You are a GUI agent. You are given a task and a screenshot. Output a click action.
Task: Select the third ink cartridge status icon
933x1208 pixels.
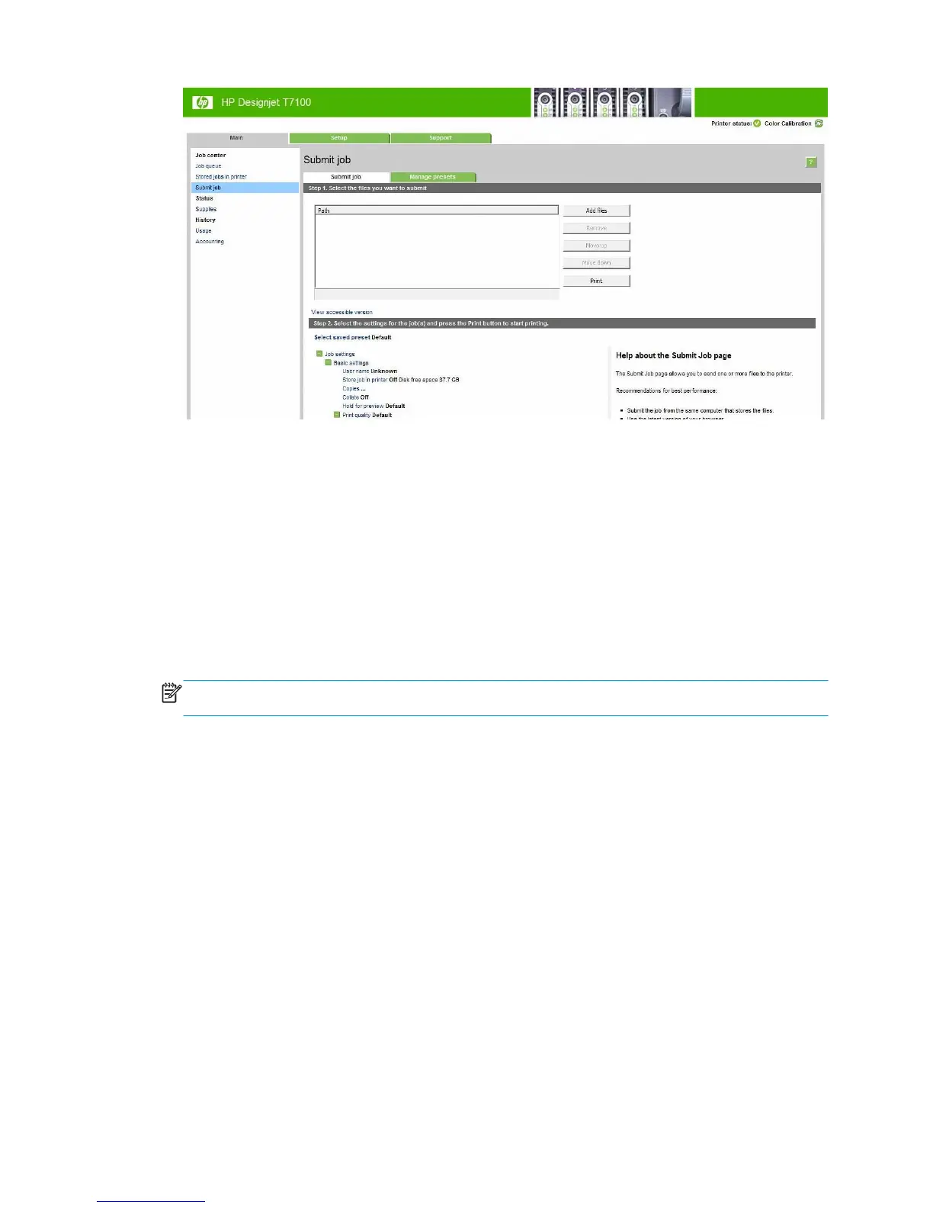point(605,102)
